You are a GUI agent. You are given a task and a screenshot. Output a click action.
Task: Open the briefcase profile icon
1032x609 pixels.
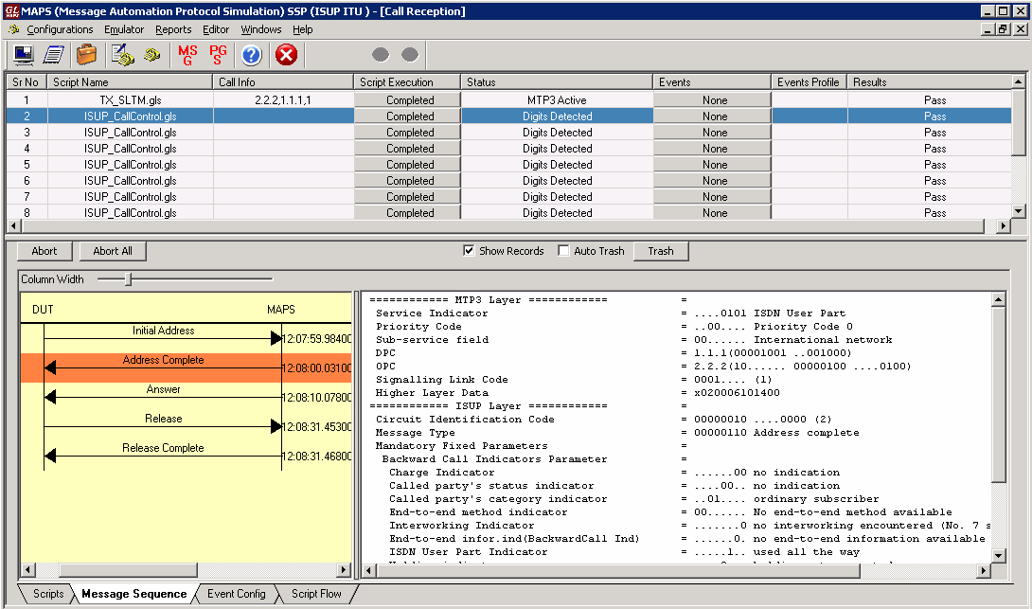[86, 55]
